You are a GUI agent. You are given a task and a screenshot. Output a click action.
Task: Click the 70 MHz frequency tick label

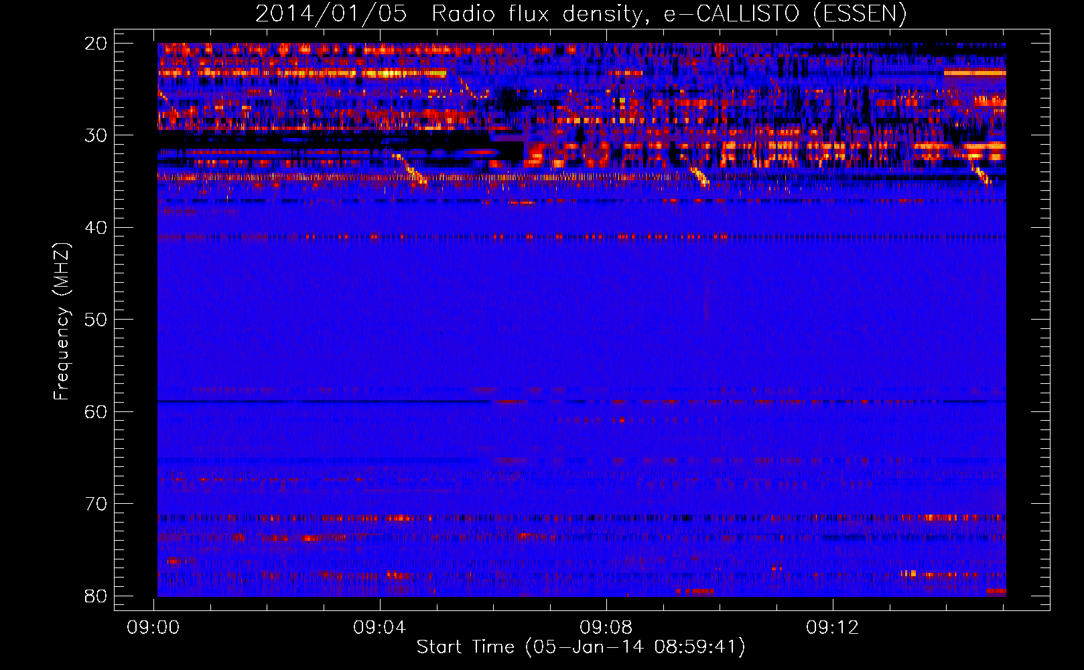[x=96, y=504]
